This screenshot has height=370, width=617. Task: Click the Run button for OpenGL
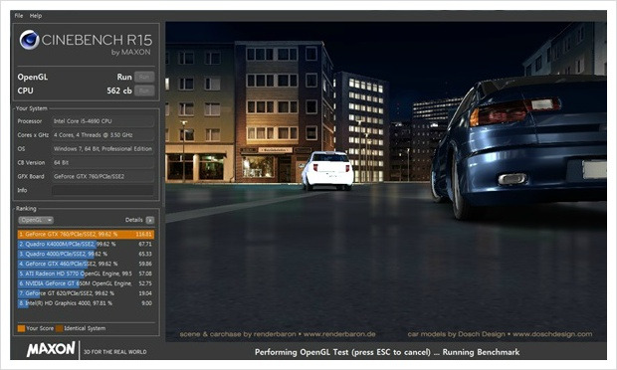coord(144,77)
